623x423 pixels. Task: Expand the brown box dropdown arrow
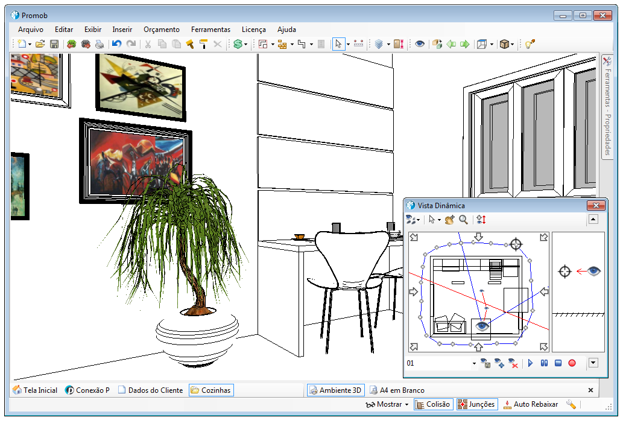(512, 45)
